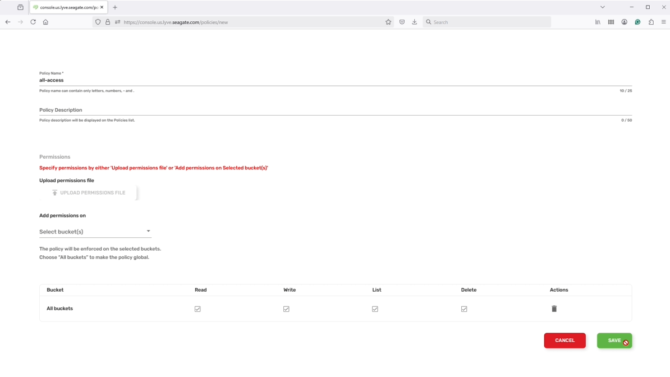
Task: Click the Policy Description input field
Action: point(336,111)
